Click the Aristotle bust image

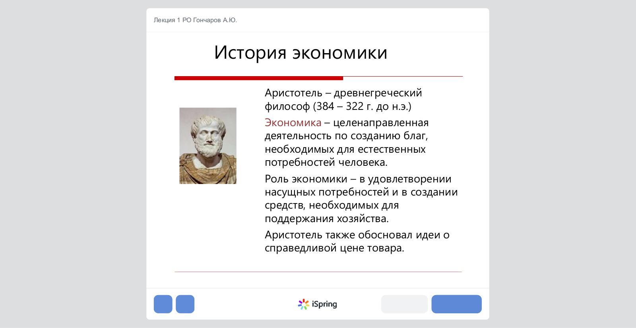[x=208, y=146]
